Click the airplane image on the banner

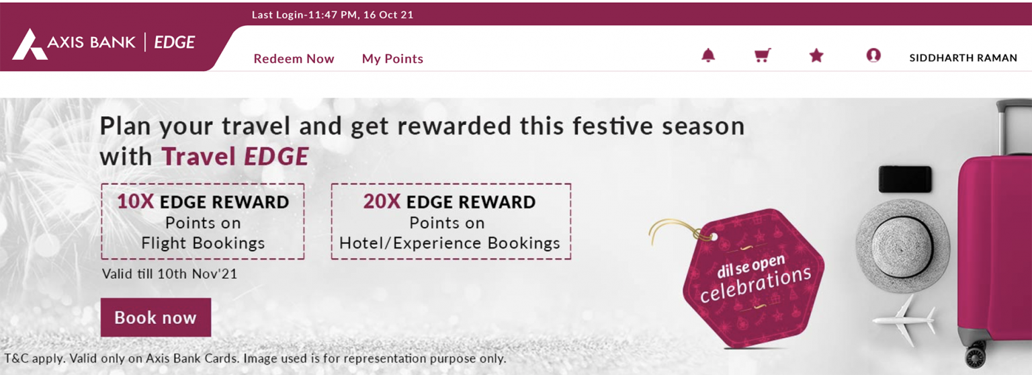tap(904, 320)
